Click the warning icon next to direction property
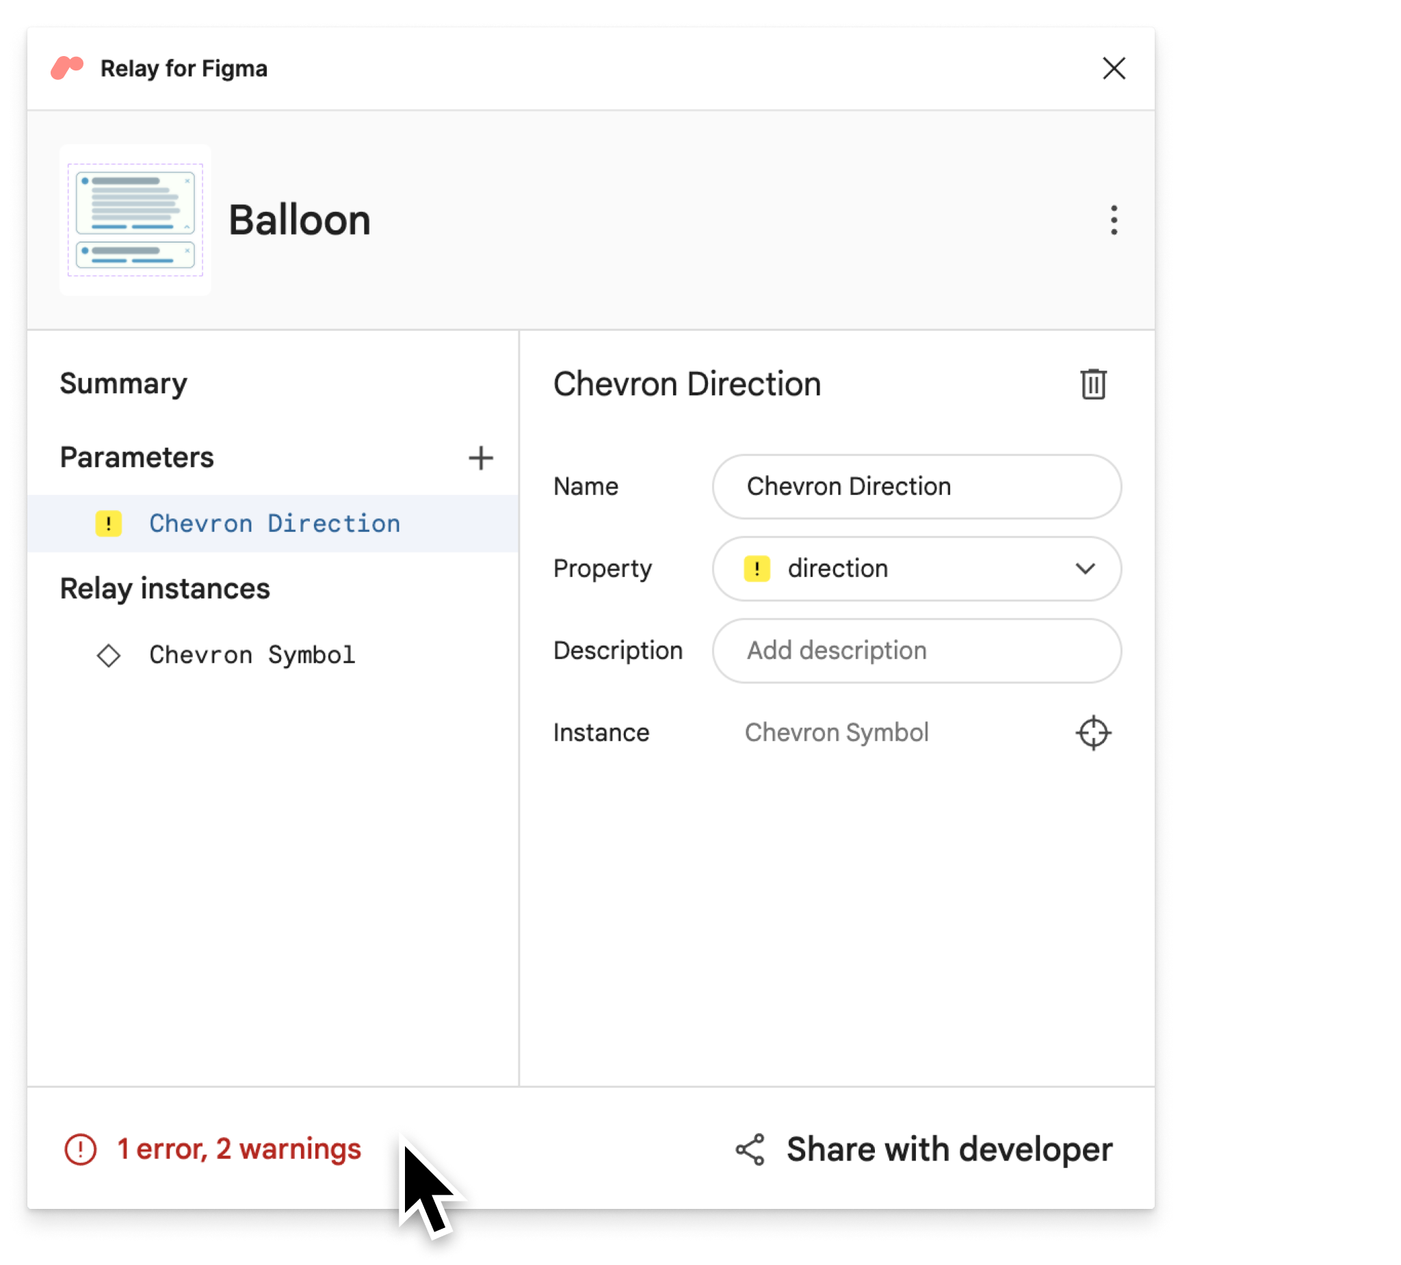This screenshot has height=1265, width=1401. click(757, 568)
